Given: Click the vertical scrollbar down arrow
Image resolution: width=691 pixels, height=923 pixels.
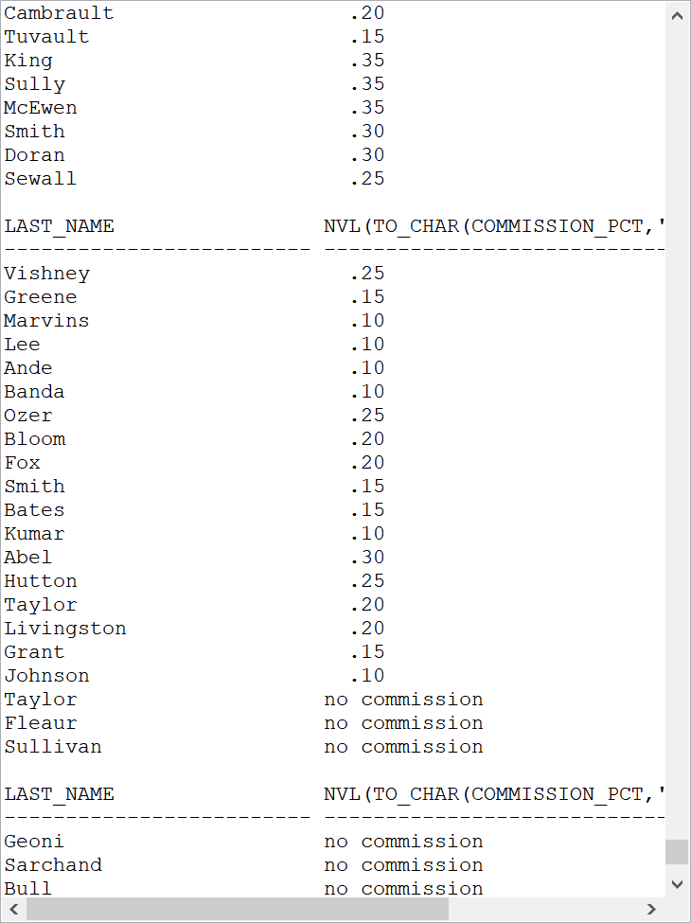Looking at the screenshot, I should tap(677, 884).
